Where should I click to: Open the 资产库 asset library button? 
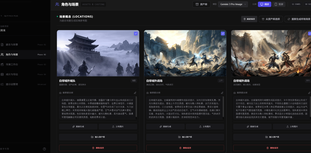[201, 4]
